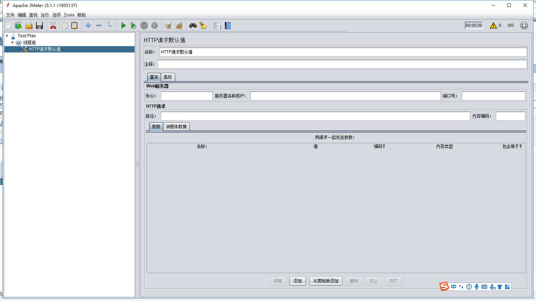Open search with binoculars icon
Screen dimensions: 536x301
tap(193, 25)
